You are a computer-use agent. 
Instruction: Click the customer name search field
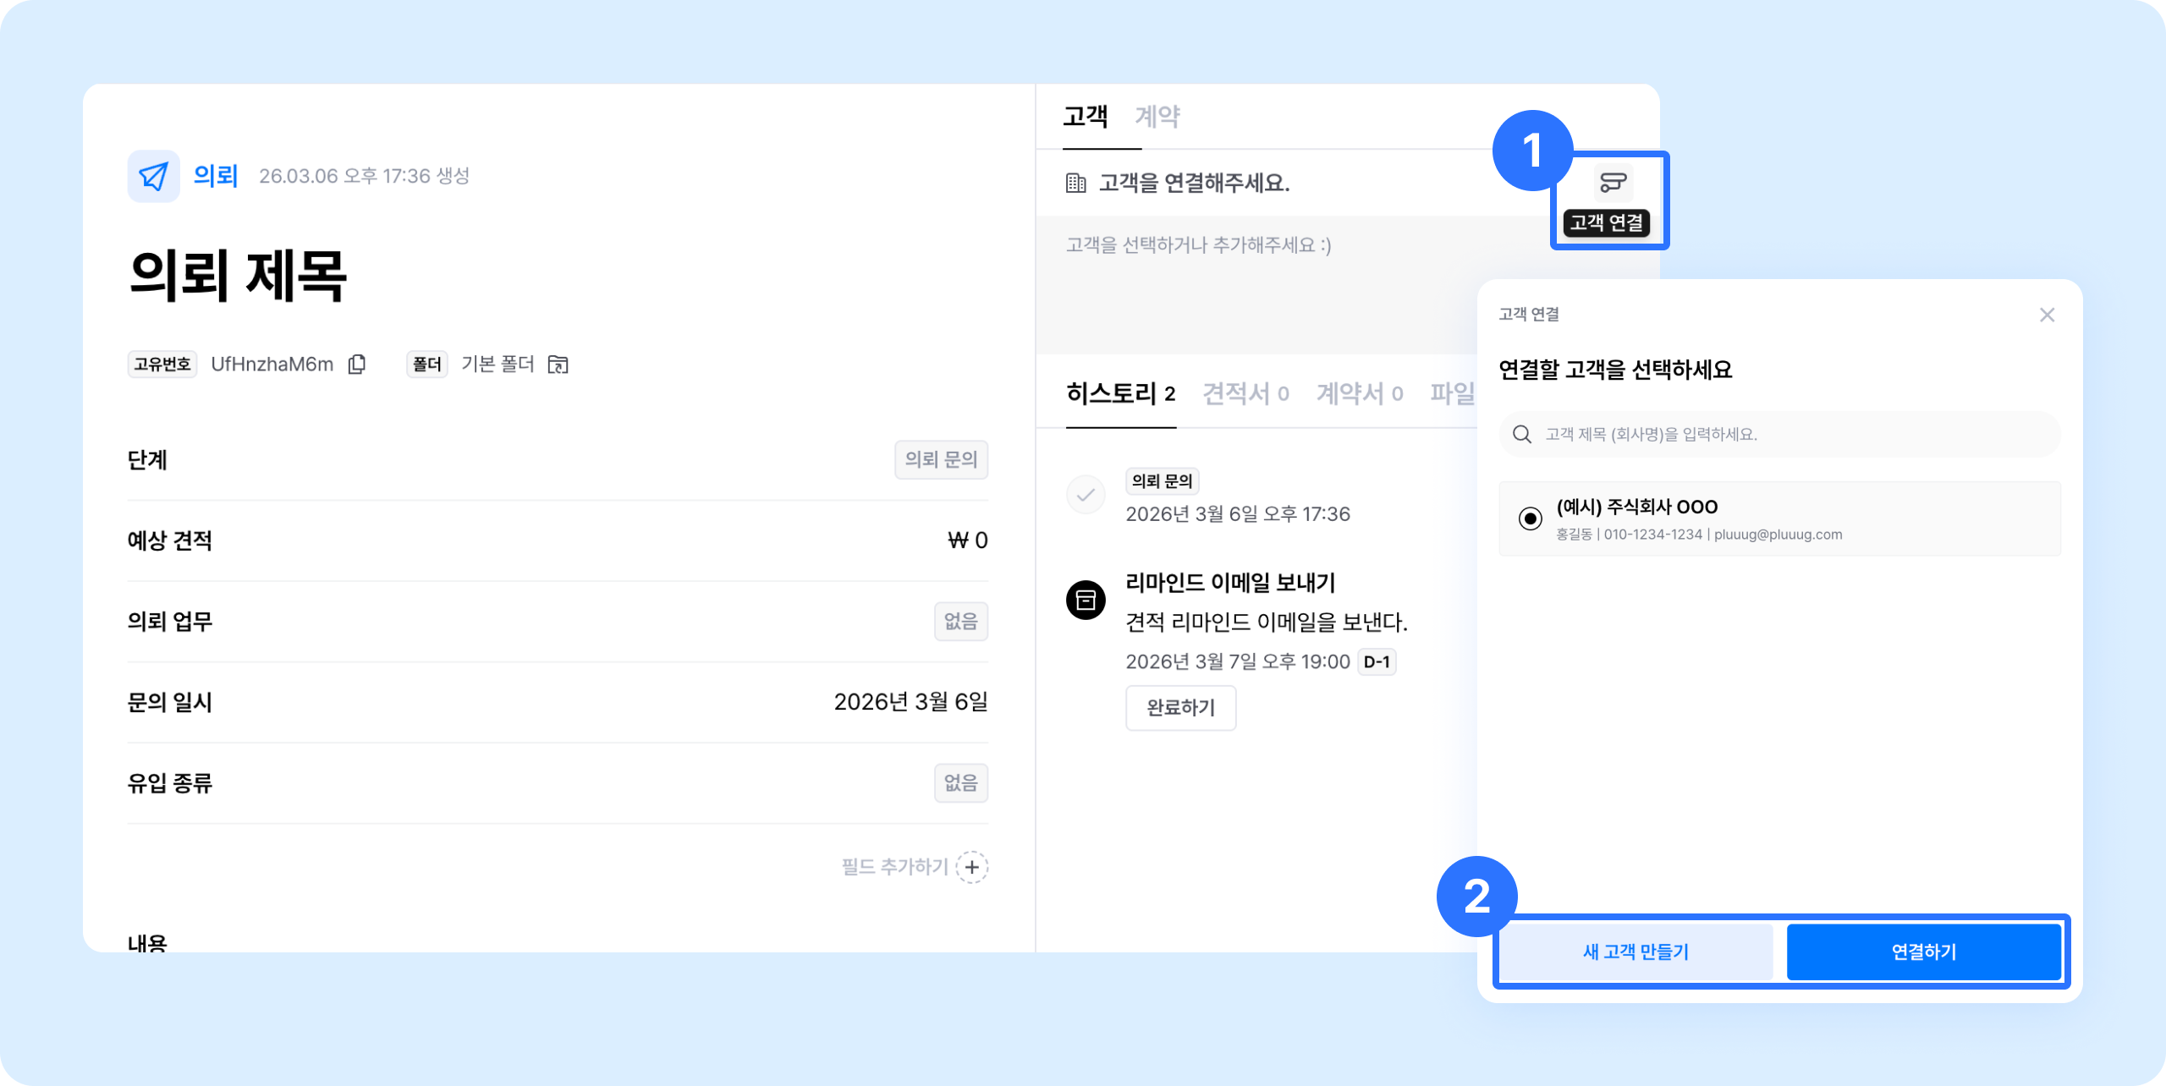tap(1794, 434)
